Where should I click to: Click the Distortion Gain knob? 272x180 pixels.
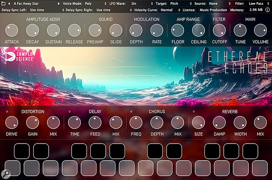click(32, 122)
